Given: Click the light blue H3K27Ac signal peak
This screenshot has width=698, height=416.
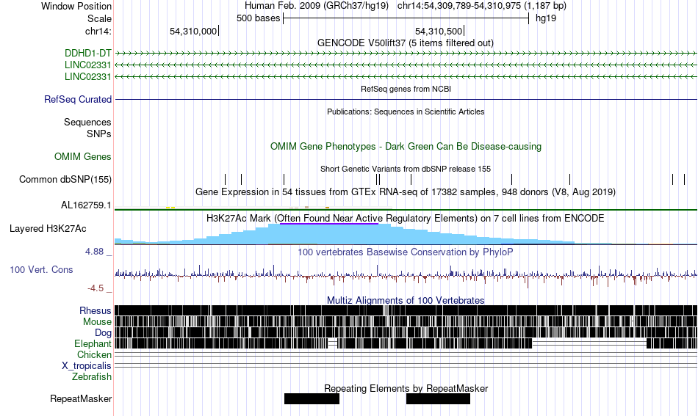Looking at the screenshot, I should coord(329,235).
